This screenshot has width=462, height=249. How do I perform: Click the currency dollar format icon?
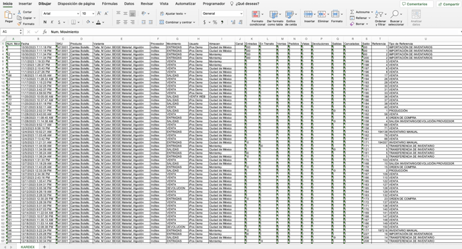[x=205, y=22]
